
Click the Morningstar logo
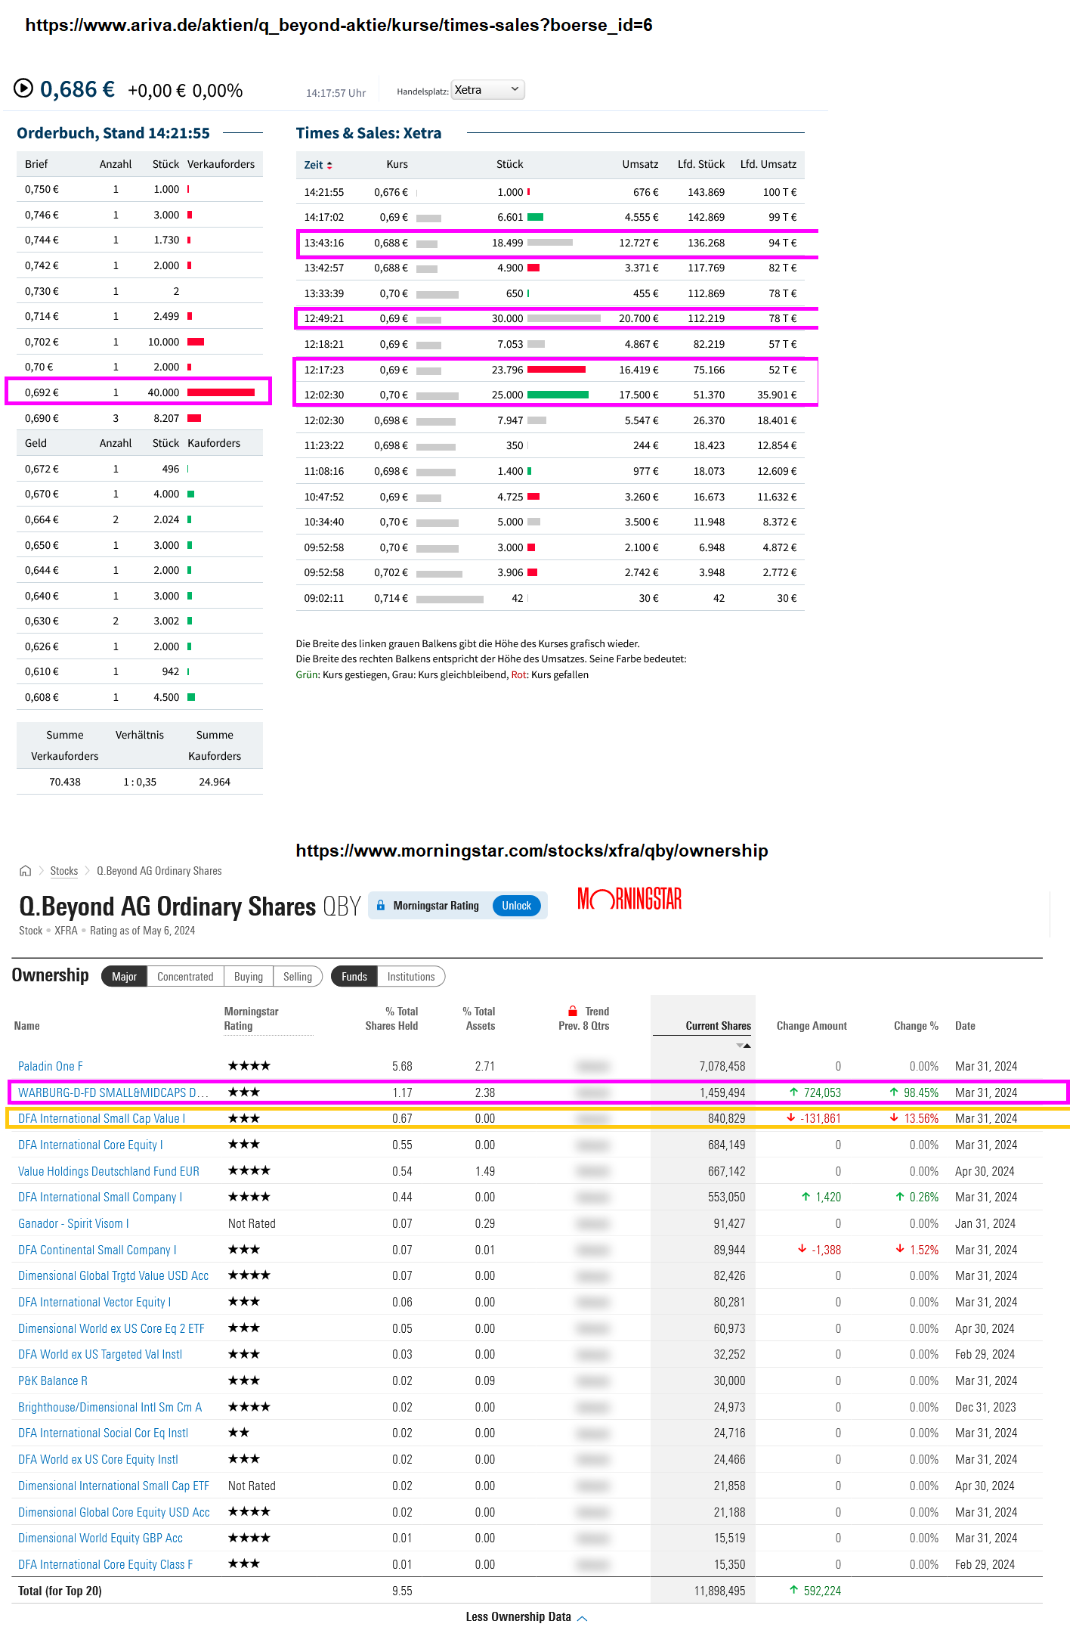click(629, 899)
